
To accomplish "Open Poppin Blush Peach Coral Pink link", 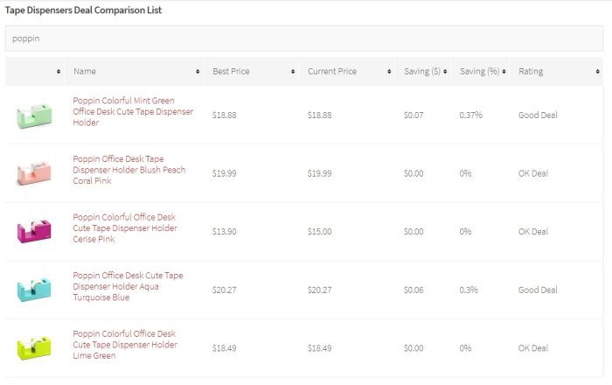I will point(129,170).
